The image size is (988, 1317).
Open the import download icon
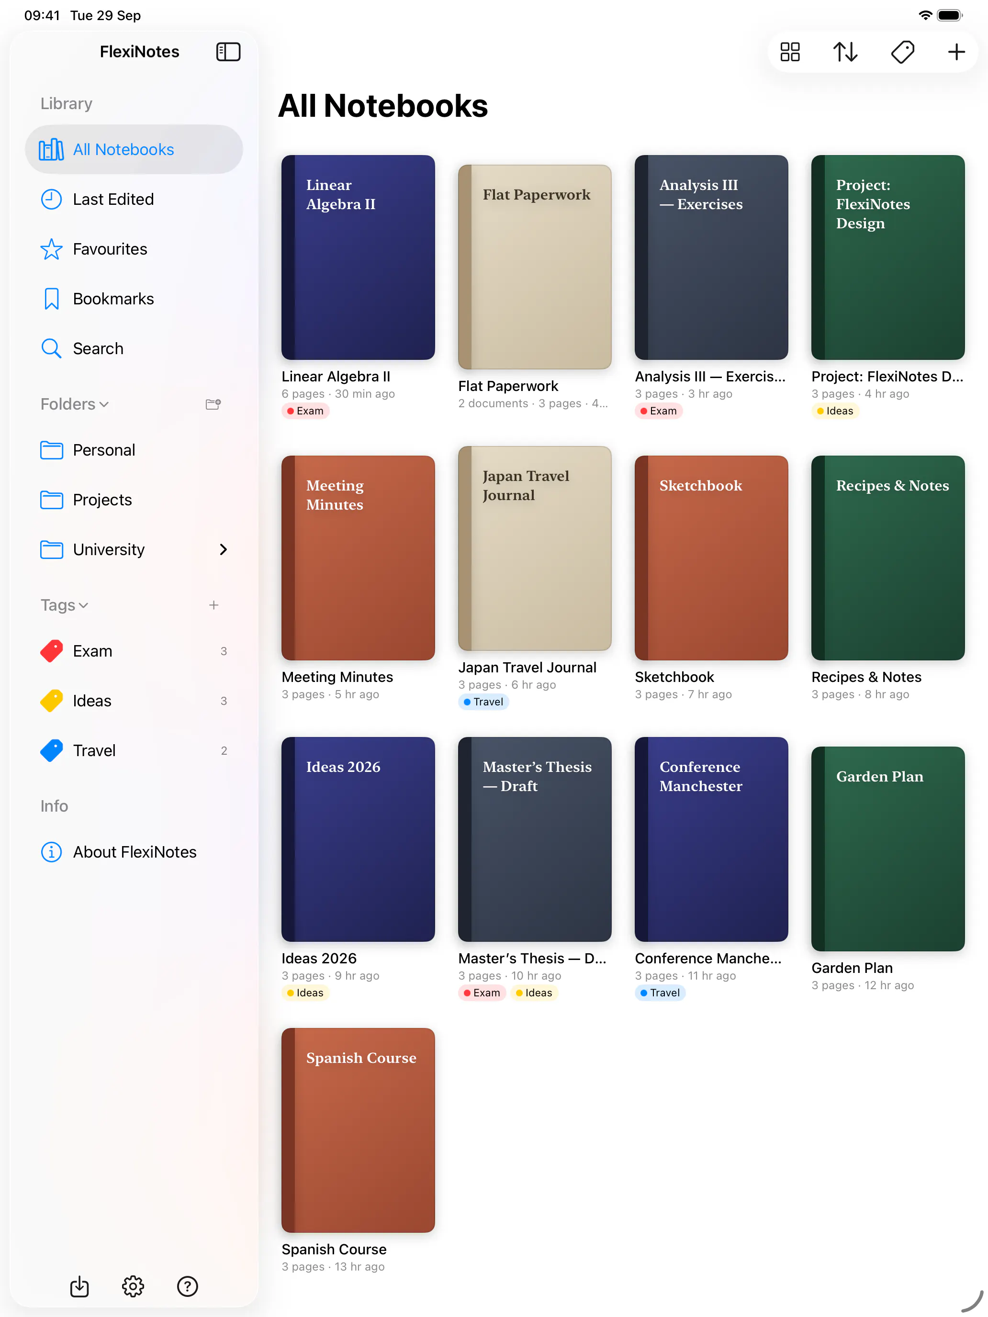tap(79, 1286)
